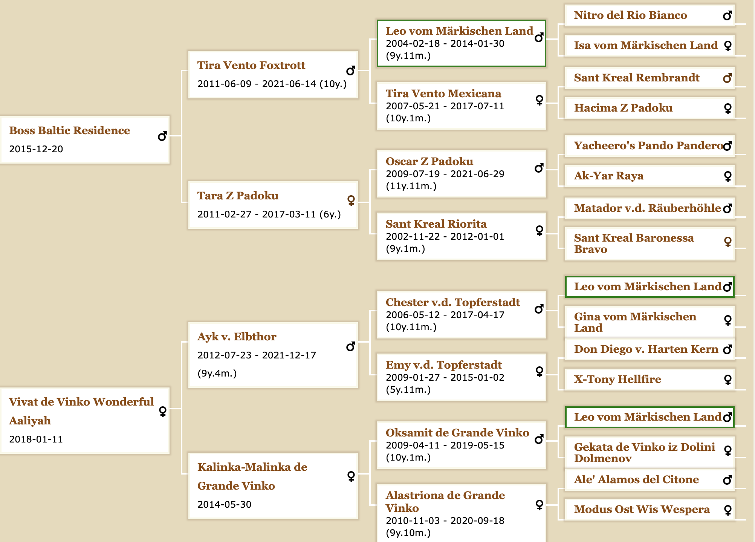Click the female icon beside Emy v.d. Topferstadt
This screenshot has width=755, height=542.
coord(540,371)
